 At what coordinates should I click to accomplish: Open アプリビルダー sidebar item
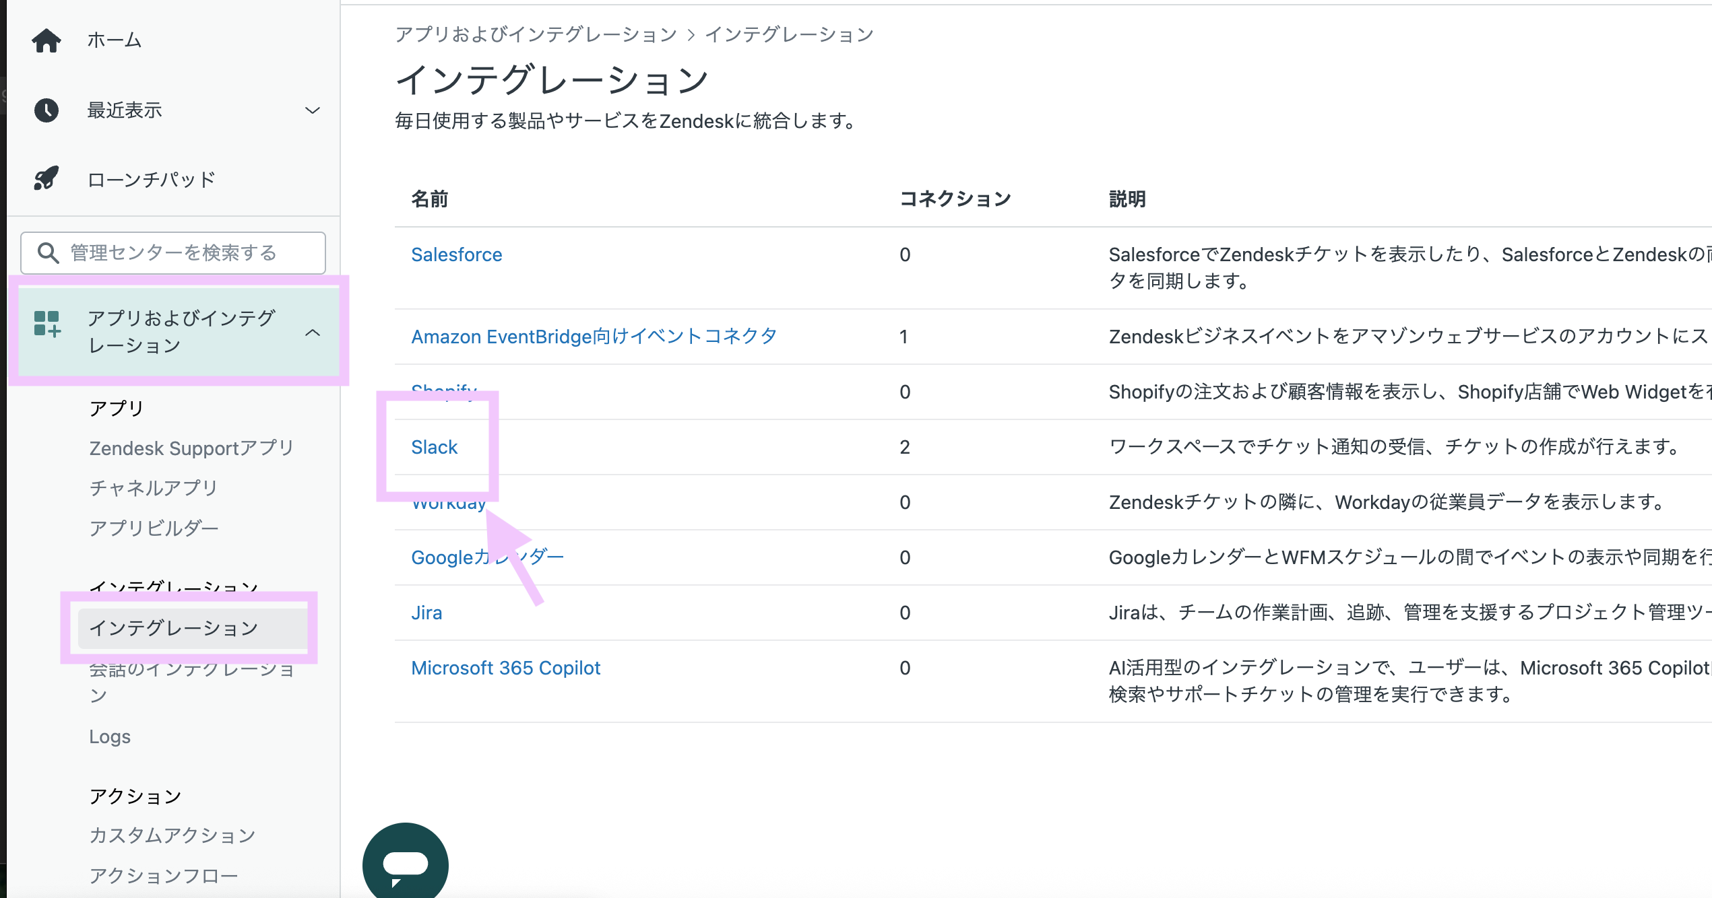coord(154,528)
